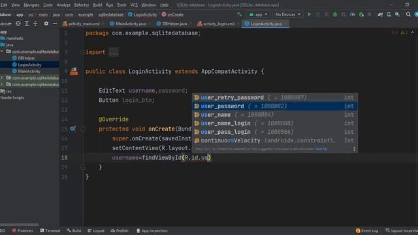The width and height of the screenshot is (418, 235).
Task: Click the override gutter icon on line 15
Action: point(72,129)
